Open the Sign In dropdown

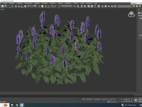(x=136, y=3)
